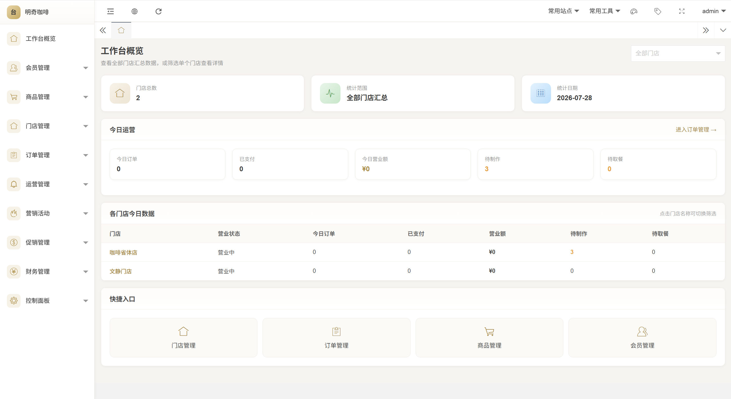
Task: Open 财务管理 sidebar menu label
Action: tap(38, 271)
